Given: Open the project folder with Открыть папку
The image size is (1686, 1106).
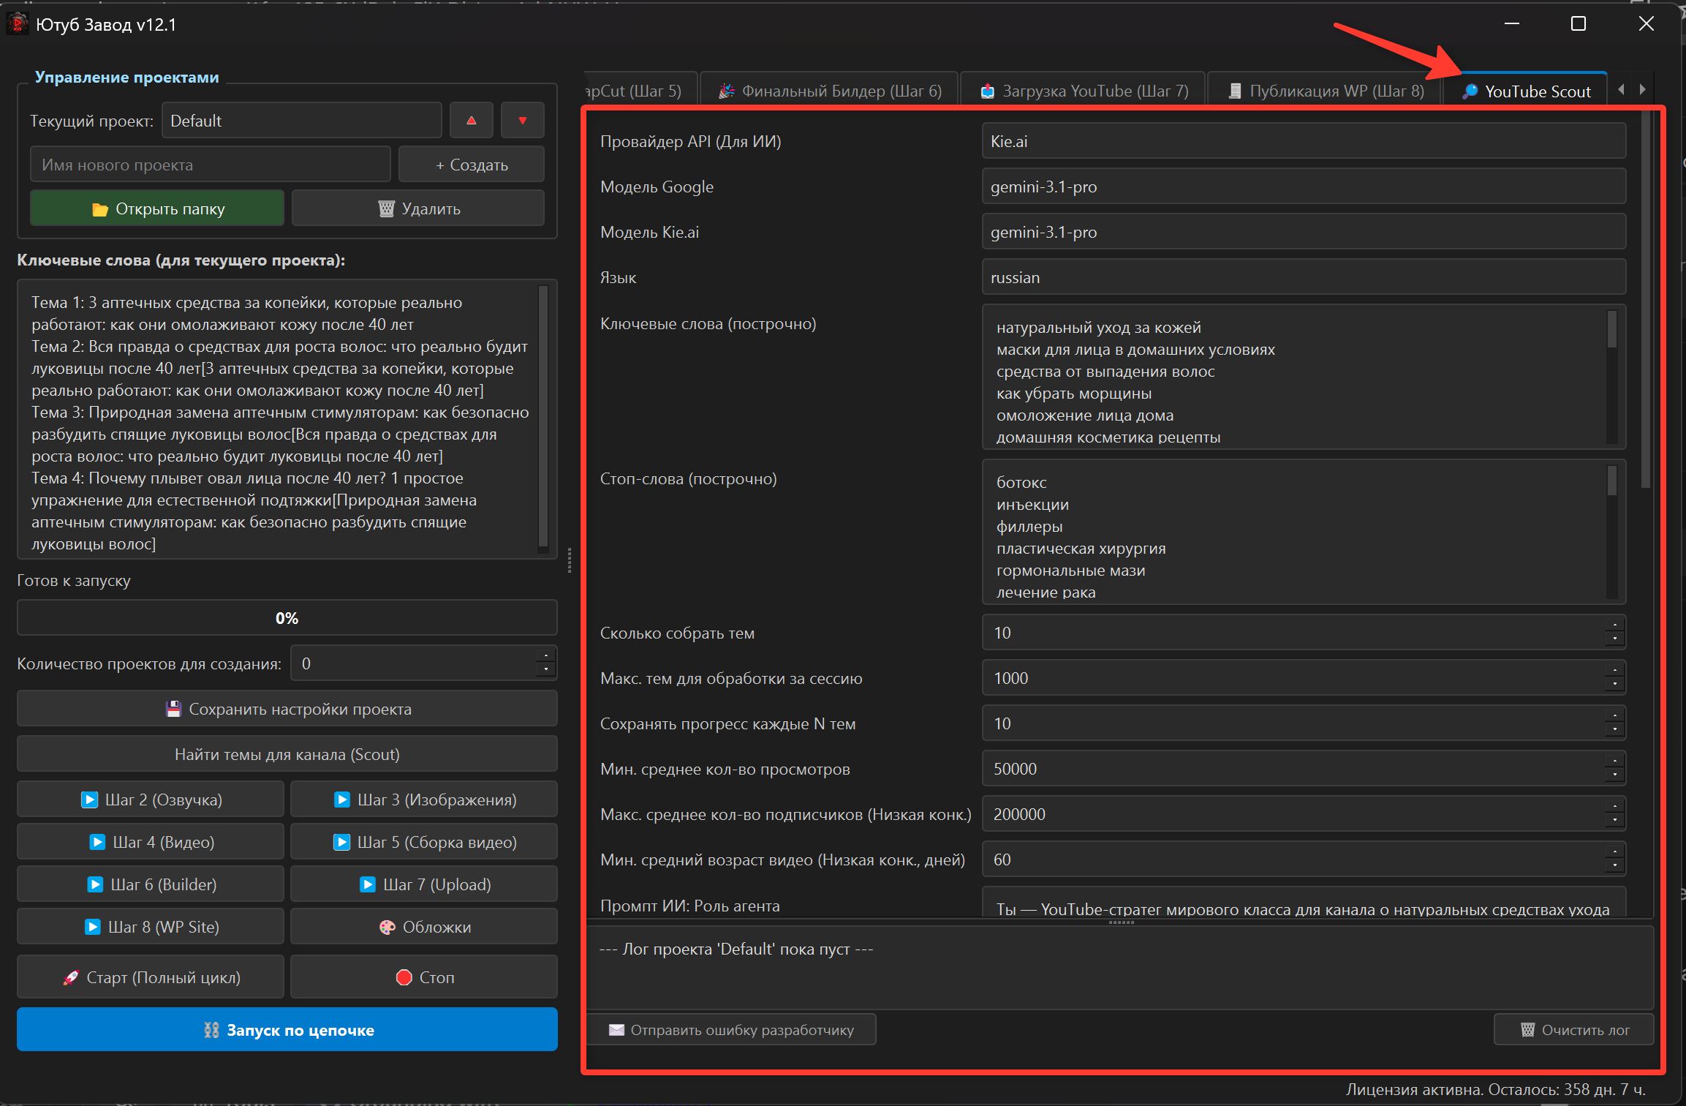Looking at the screenshot, I should 157,208.
